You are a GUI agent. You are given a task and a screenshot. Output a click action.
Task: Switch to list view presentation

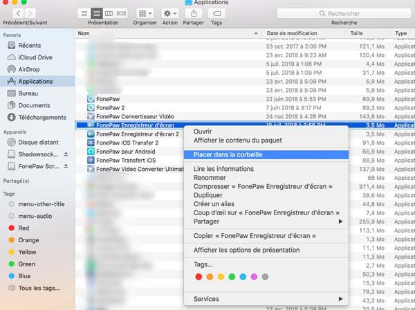coord(97,13)
